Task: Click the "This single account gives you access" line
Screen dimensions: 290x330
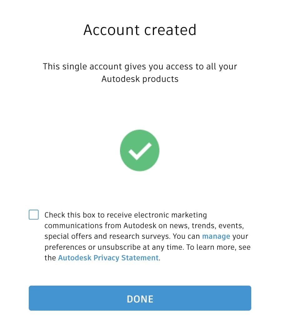Action: coord(122,67)
